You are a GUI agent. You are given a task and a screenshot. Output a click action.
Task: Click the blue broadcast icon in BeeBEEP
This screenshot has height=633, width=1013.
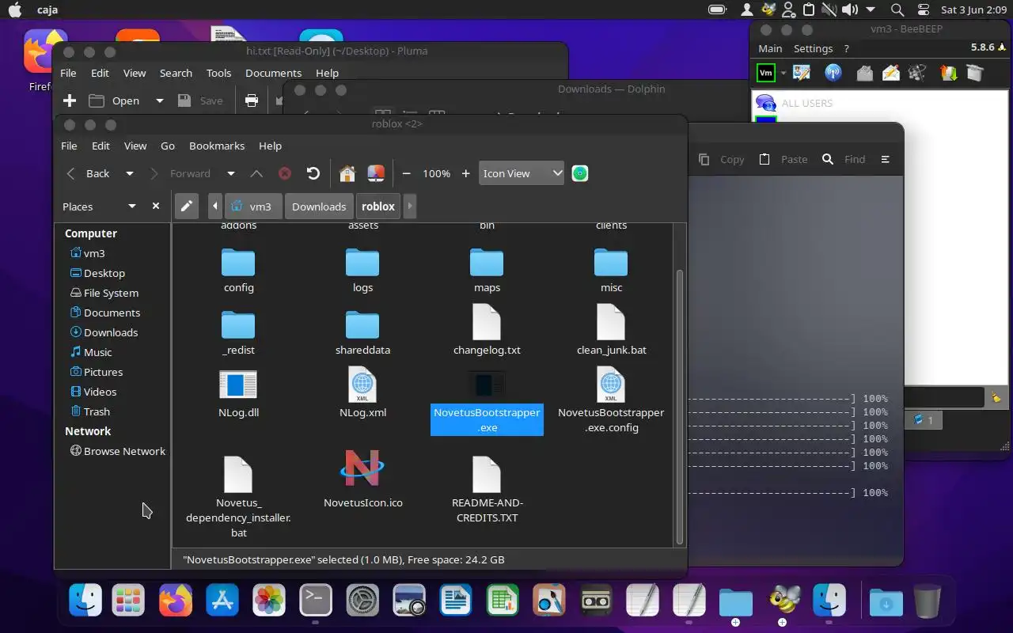(833, 73)
